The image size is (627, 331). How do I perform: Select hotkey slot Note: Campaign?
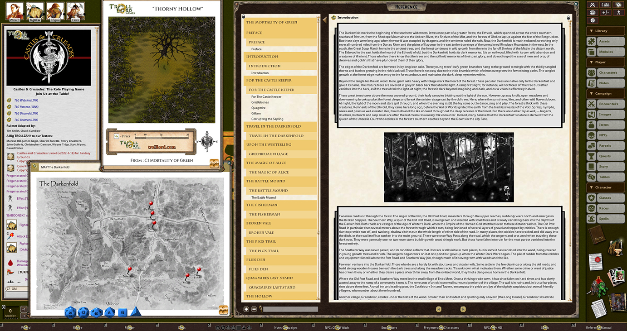pos(285,327)
